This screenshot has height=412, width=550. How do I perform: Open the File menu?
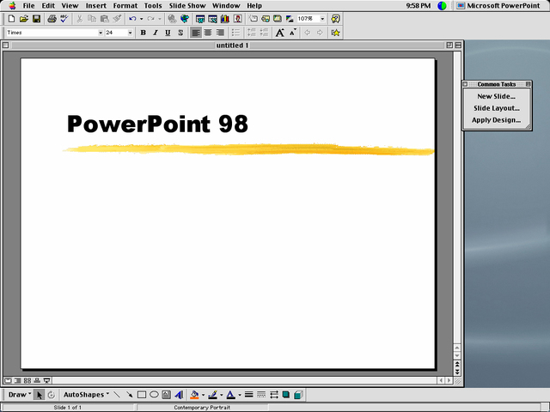28,6
